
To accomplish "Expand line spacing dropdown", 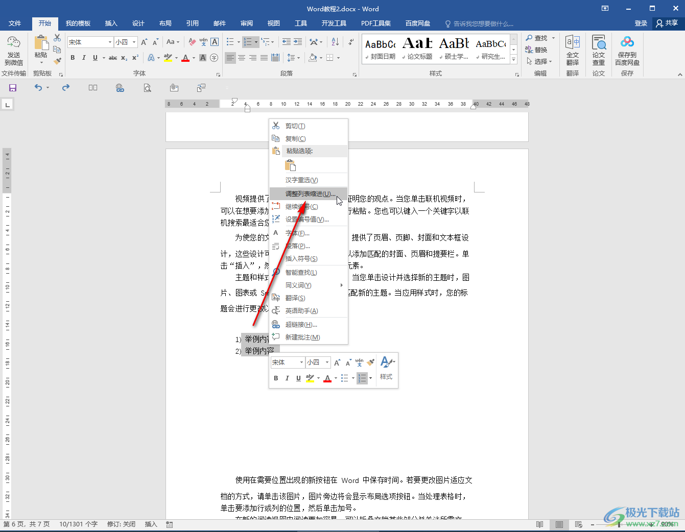I will (x=298, y=58).
